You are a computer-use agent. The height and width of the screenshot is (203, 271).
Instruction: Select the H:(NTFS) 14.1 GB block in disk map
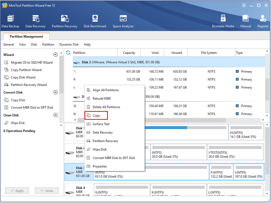tap(246, 132)
